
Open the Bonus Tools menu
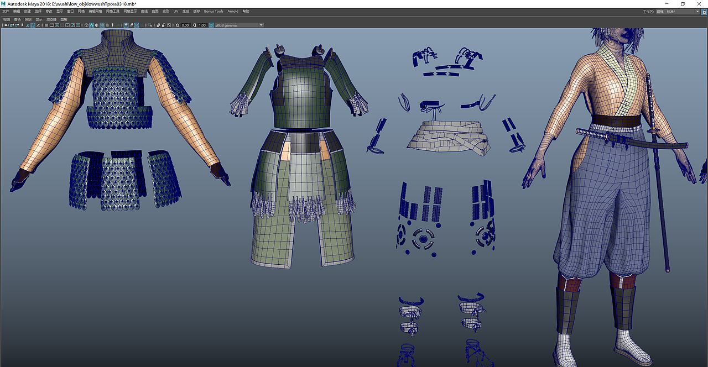(214, 11)
